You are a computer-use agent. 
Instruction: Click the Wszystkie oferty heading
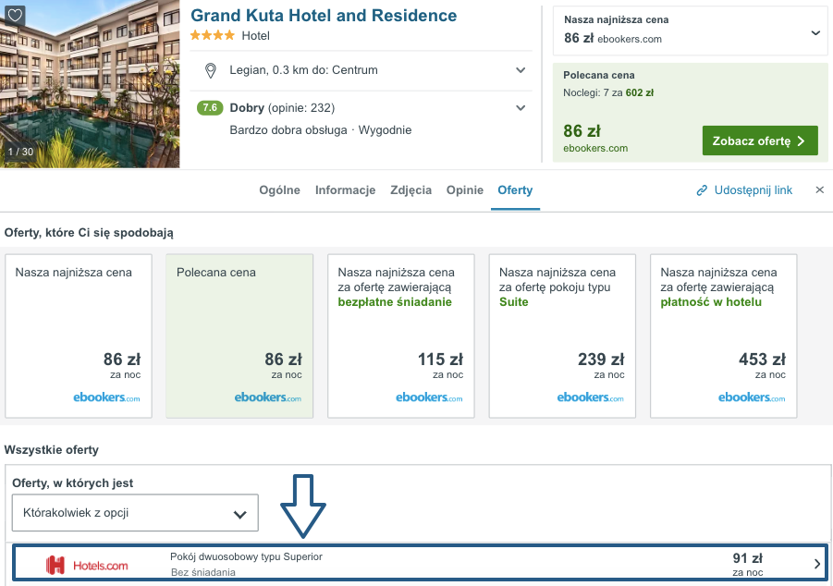[x=52, y=450]
